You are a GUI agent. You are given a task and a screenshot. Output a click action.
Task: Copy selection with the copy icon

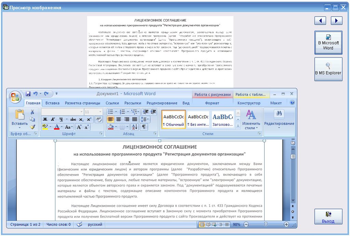coord(32,119)
